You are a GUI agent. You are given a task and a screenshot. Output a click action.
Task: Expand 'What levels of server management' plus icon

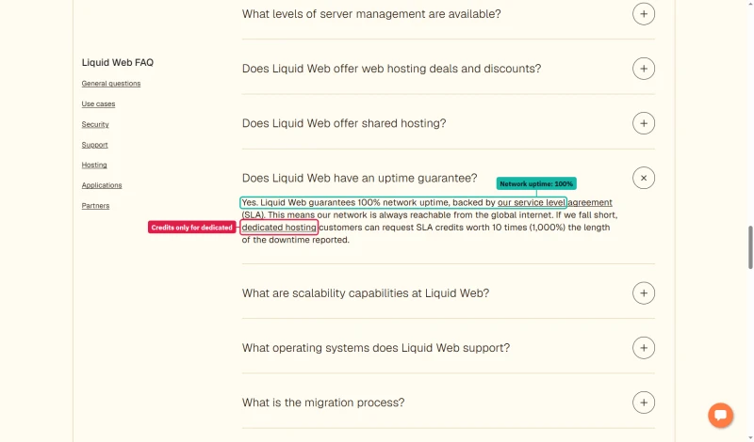click(x=644, y=14)
